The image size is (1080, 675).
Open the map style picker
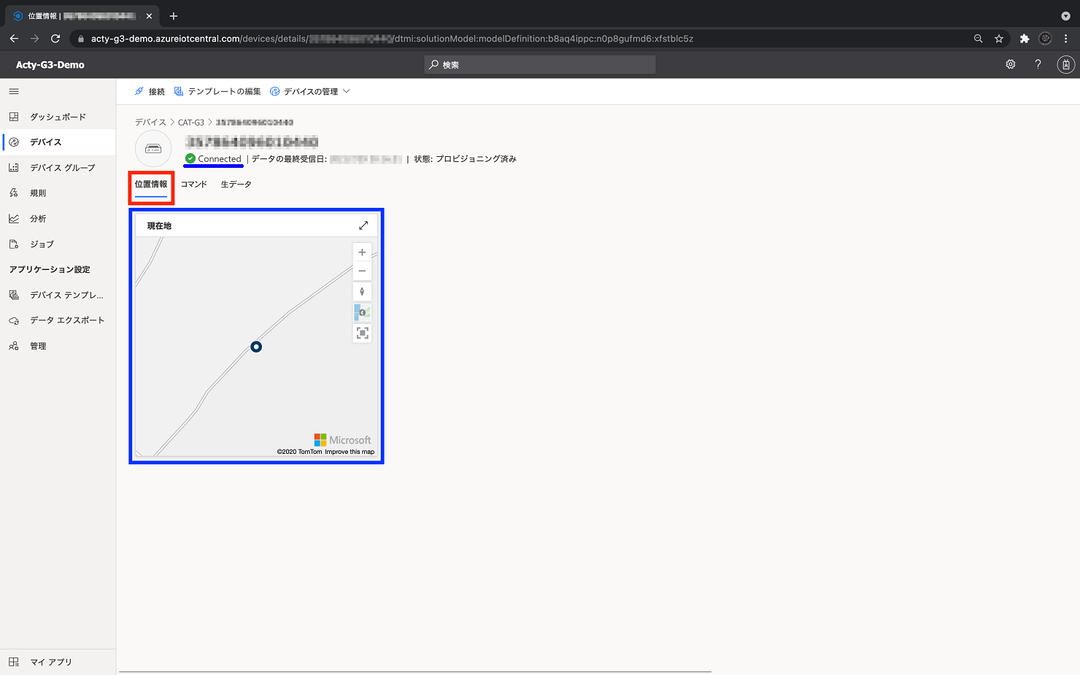362,312
